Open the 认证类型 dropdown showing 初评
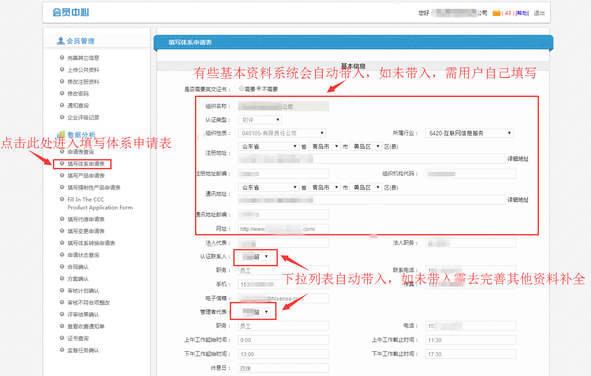Viewport: 591px width, 376px height. click(260, 120)
